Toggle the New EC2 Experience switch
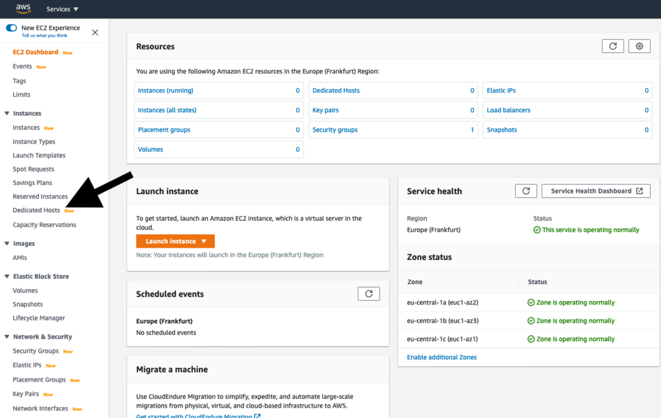 click(12, 28)
